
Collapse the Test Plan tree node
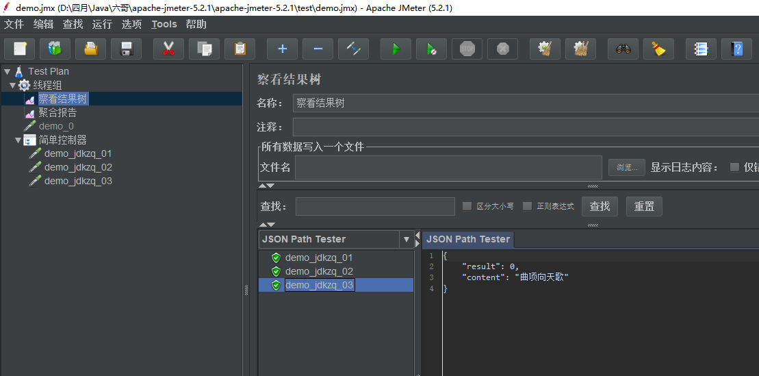click(7, 72)
